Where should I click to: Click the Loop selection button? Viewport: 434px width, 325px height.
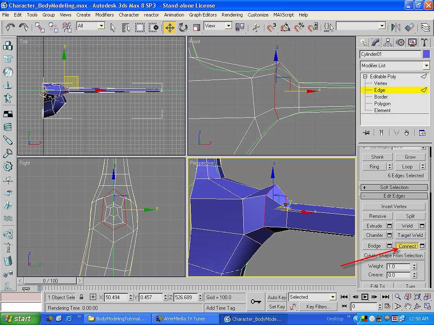(407, 167)
